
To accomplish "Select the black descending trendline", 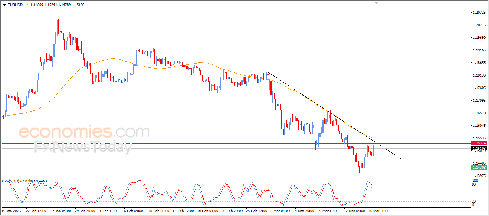I will [335, 115].
